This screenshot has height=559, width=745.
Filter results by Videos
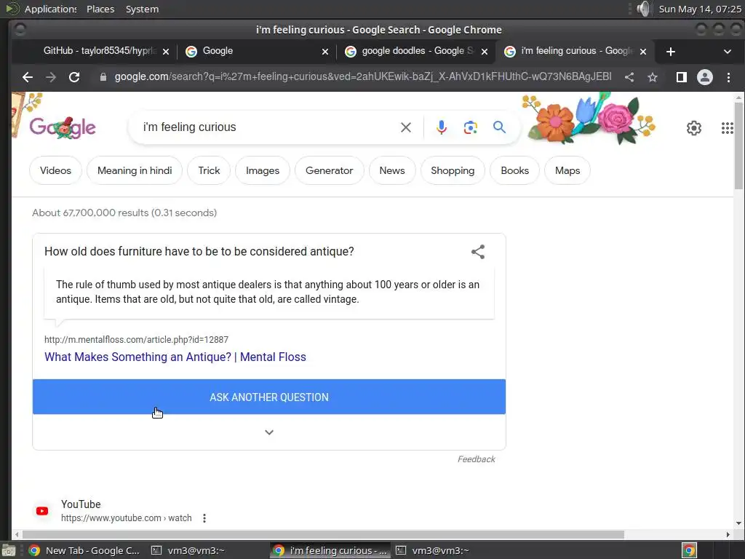coord(55,170)
